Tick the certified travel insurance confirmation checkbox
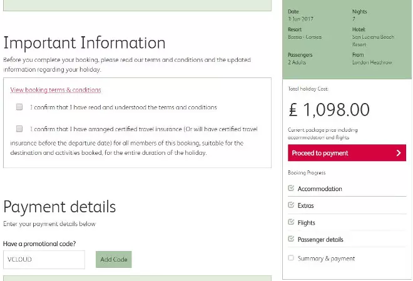The width and height of the screenshot is (413, 281). tap(19, 129)
